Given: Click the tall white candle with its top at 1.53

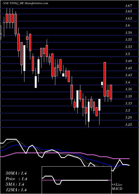Looking at the screenshot, I should (24, 58).
